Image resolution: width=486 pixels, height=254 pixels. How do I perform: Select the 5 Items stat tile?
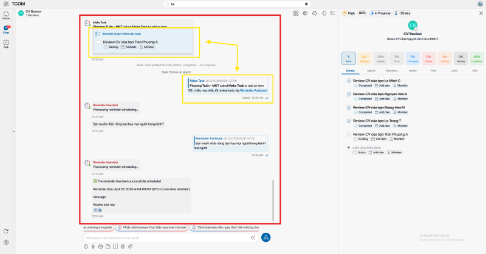click(x=348, y=58)
